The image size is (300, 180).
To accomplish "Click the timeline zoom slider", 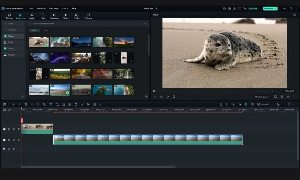I will coord(267,104).
